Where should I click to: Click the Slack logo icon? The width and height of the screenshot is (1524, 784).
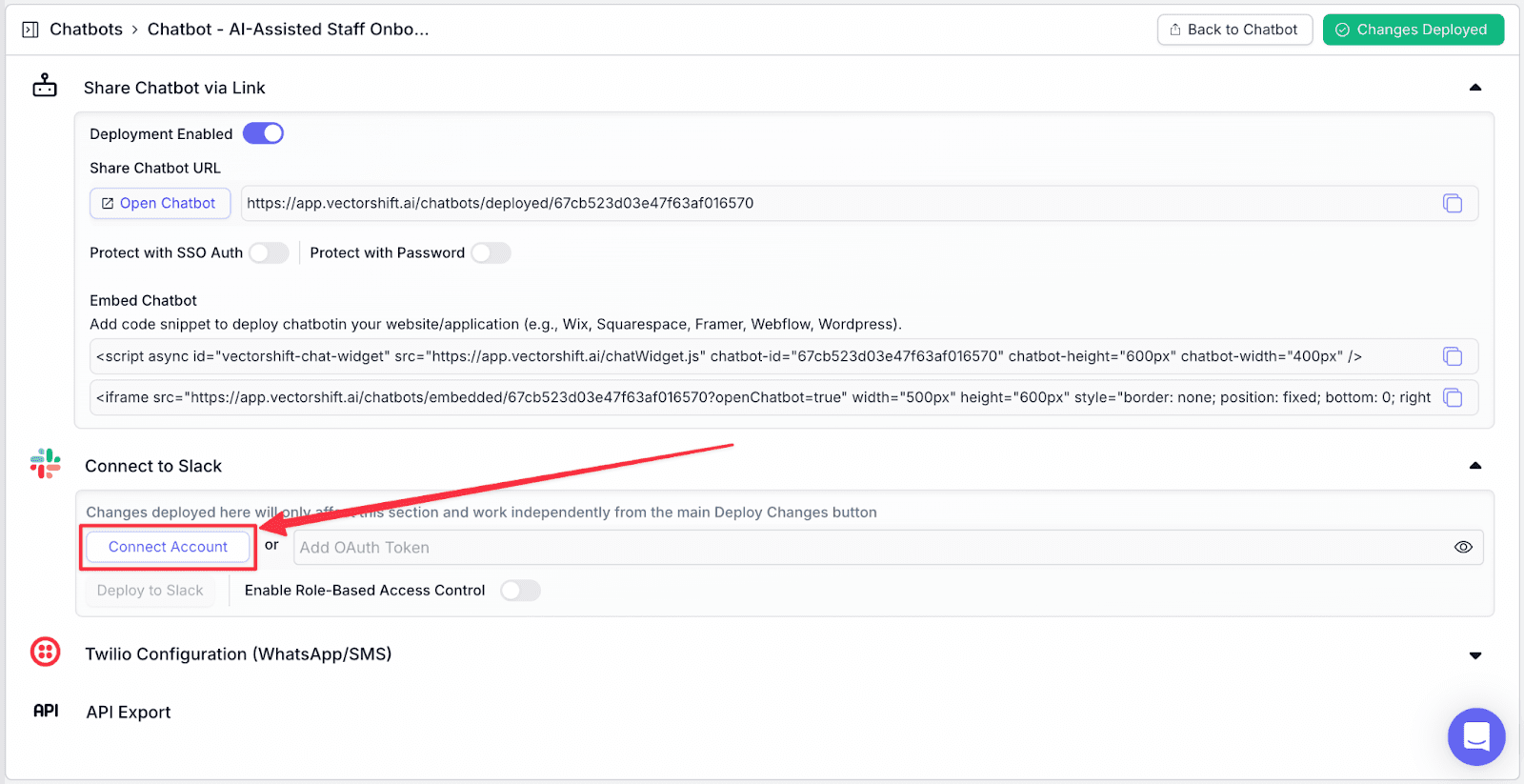click(45, 464)
